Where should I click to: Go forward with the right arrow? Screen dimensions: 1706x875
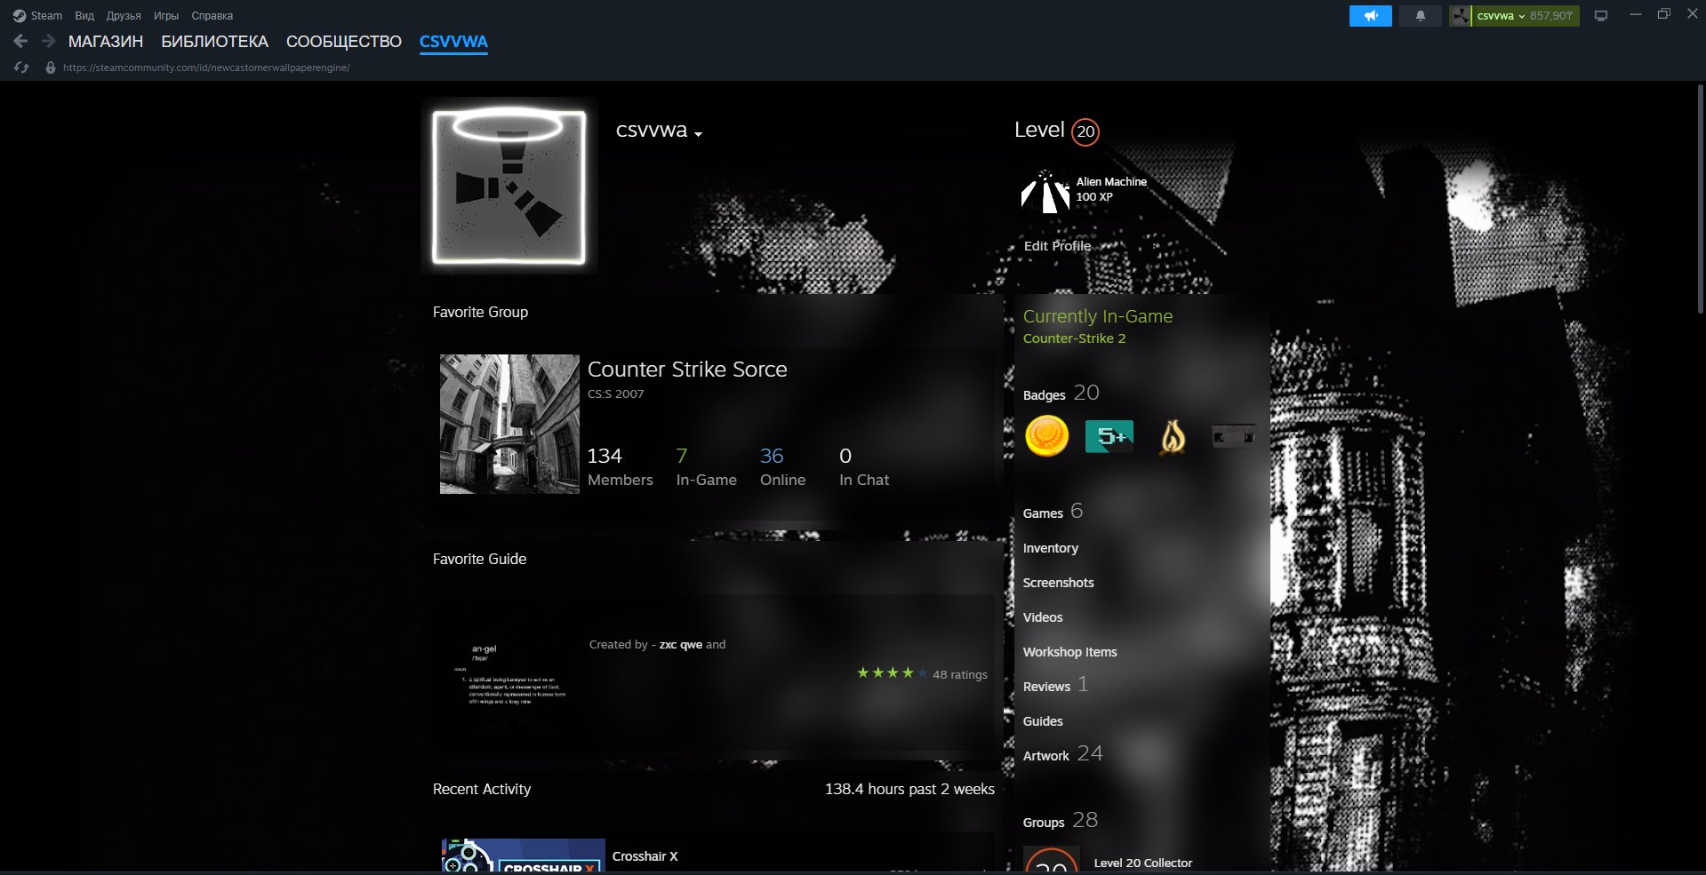pyautogui.click(x=49, y=41)
